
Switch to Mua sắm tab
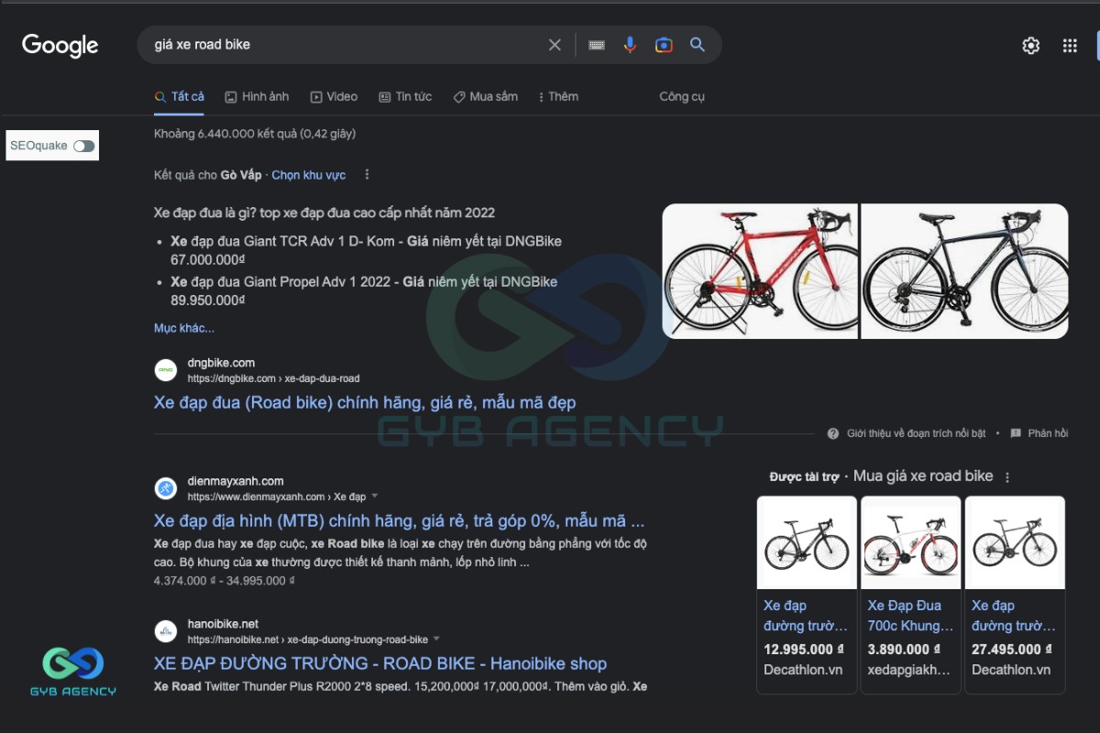[x=485, y=96]
